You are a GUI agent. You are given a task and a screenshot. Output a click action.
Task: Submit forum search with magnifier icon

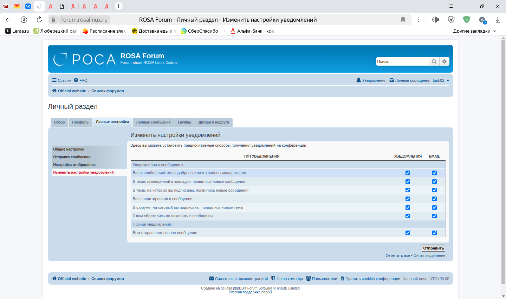[x=434, y=61]
